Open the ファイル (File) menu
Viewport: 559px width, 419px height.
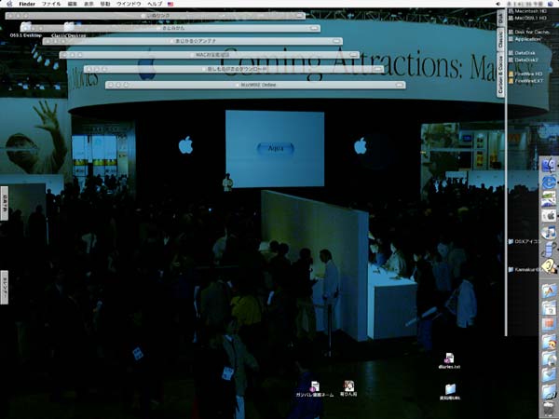click(x=51, y=4)
